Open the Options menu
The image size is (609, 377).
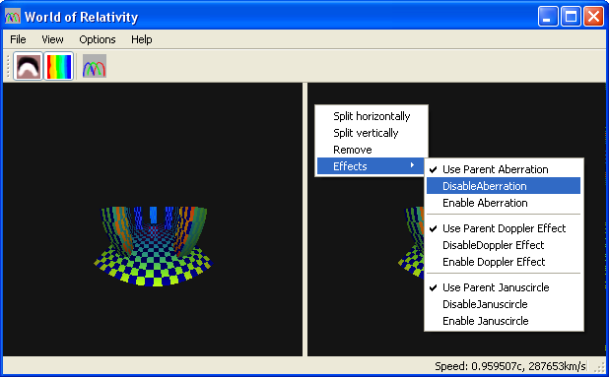[98, 39]
